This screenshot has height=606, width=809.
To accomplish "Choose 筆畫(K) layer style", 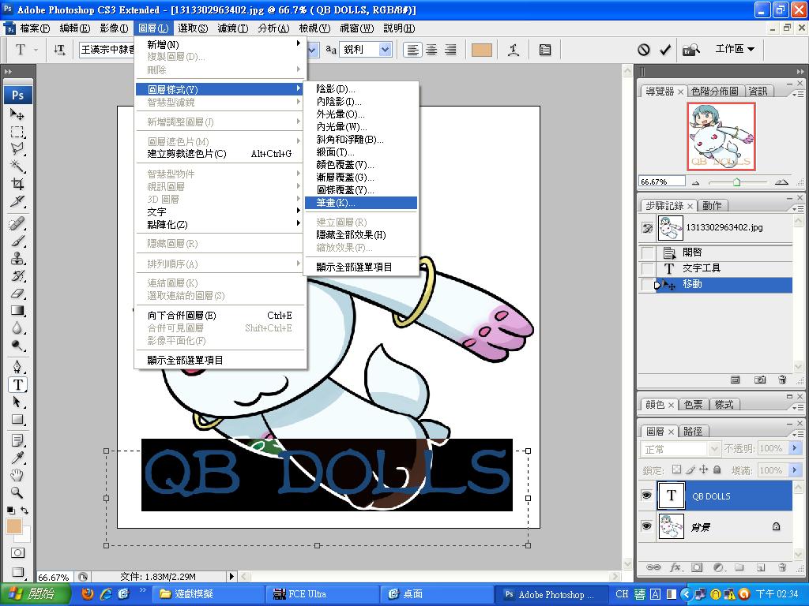I will point(360,203).
